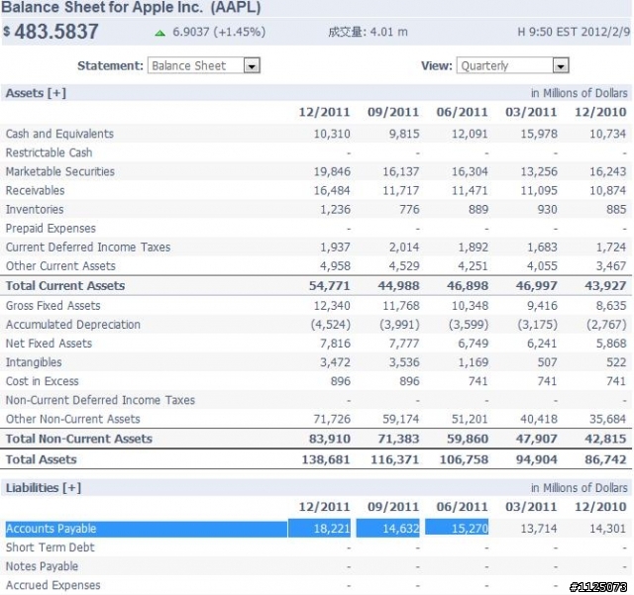
Task: Click the Notes Payable row label
Action: [x=42, y=566]
